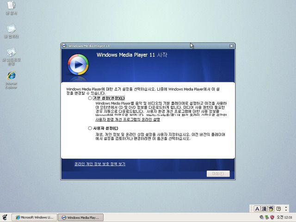Open the Internet Explorer desktop icon
This screenshot has width=296, height=222.
[x=11, y=80]
